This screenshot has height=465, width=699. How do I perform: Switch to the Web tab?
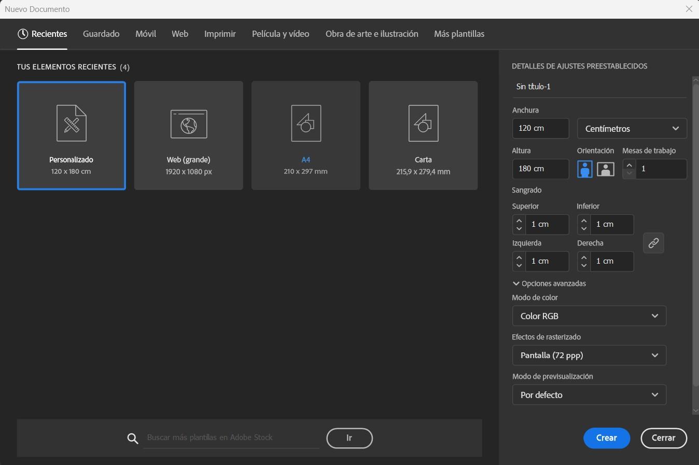pyautogui.click(x=180, y=34)
